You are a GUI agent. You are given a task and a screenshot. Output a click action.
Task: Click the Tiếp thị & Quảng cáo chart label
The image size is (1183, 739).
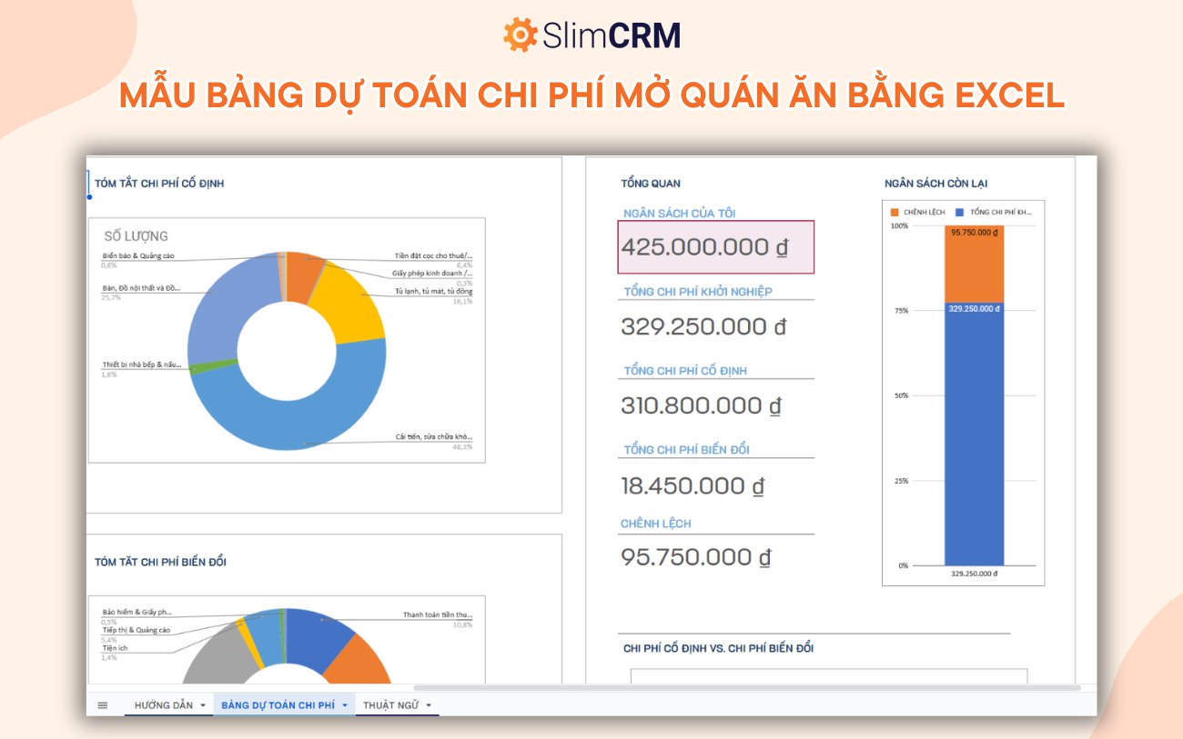click(136, 630)
